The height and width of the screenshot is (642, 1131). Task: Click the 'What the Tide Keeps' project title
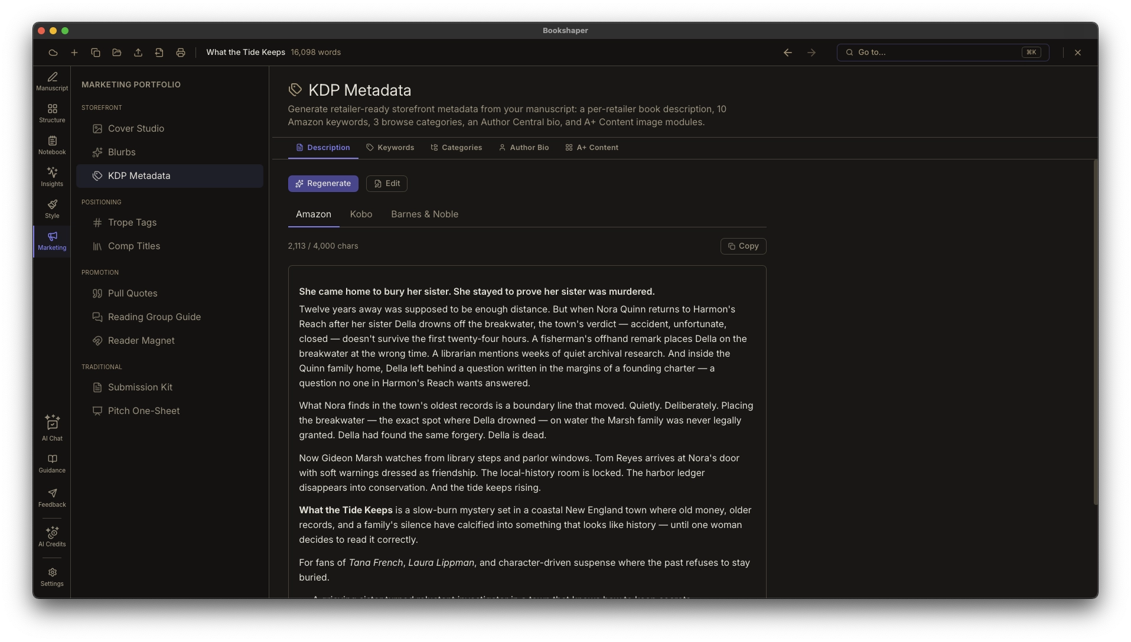pyautogui.click(x=246, y=53)
